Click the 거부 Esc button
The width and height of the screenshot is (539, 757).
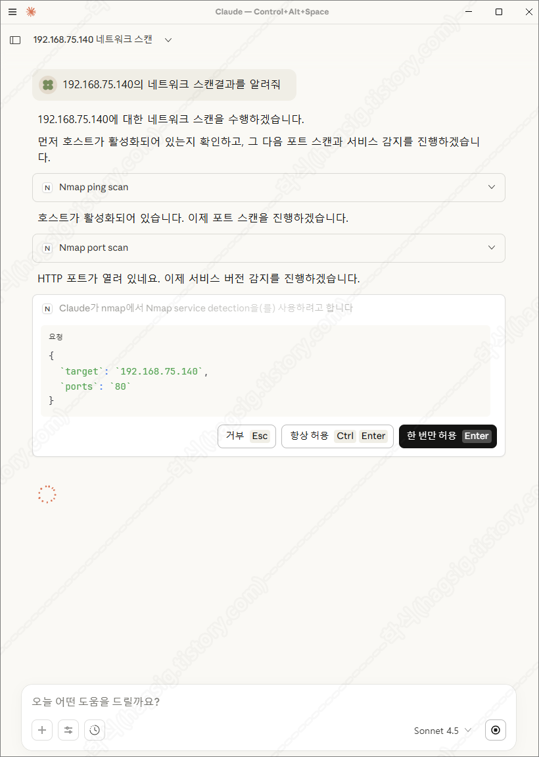click(x=247, y=436)
